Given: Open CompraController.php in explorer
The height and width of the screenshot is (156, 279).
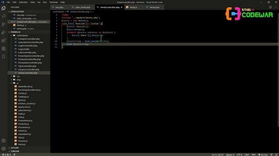Looking at the screenshot, I should (29, 39).
